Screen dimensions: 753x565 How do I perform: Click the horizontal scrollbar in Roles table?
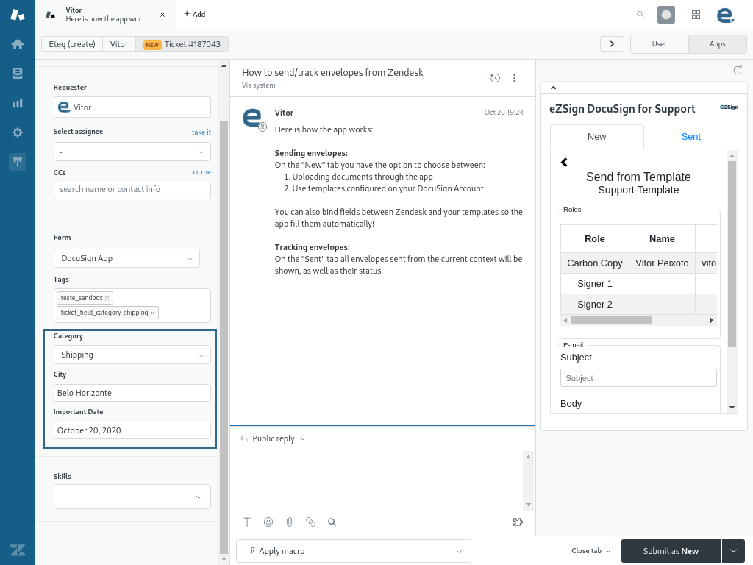click(611, 321)
